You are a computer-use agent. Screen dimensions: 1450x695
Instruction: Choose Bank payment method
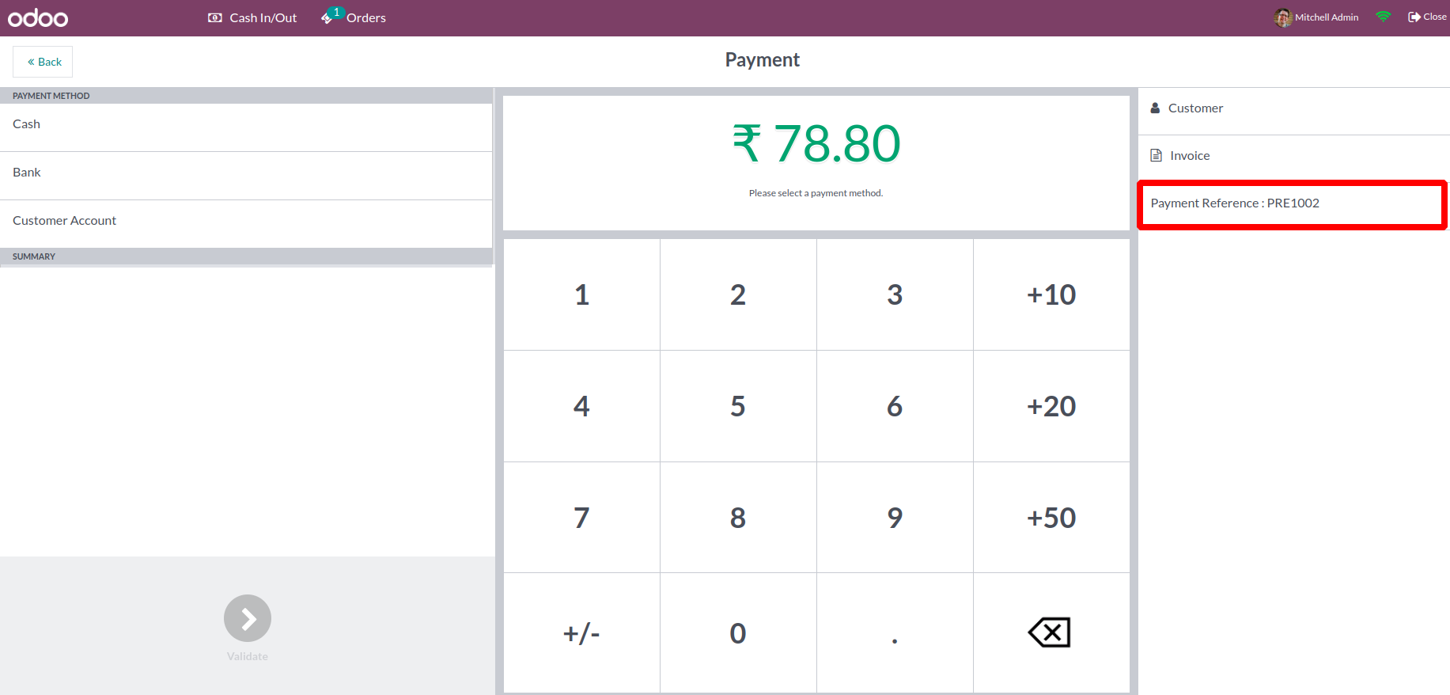(x=245, y=173)
